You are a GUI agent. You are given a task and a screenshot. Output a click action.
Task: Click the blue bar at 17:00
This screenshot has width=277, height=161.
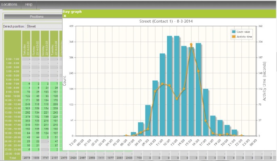pyautogui.click(x=205, y=112)
